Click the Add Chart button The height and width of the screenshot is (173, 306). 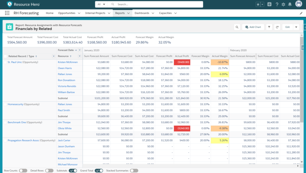coord(253,27)
